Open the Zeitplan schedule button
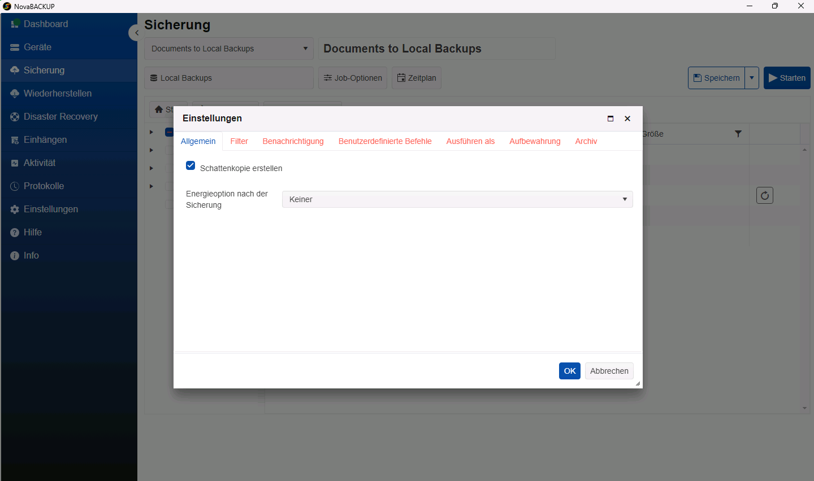 417,78
